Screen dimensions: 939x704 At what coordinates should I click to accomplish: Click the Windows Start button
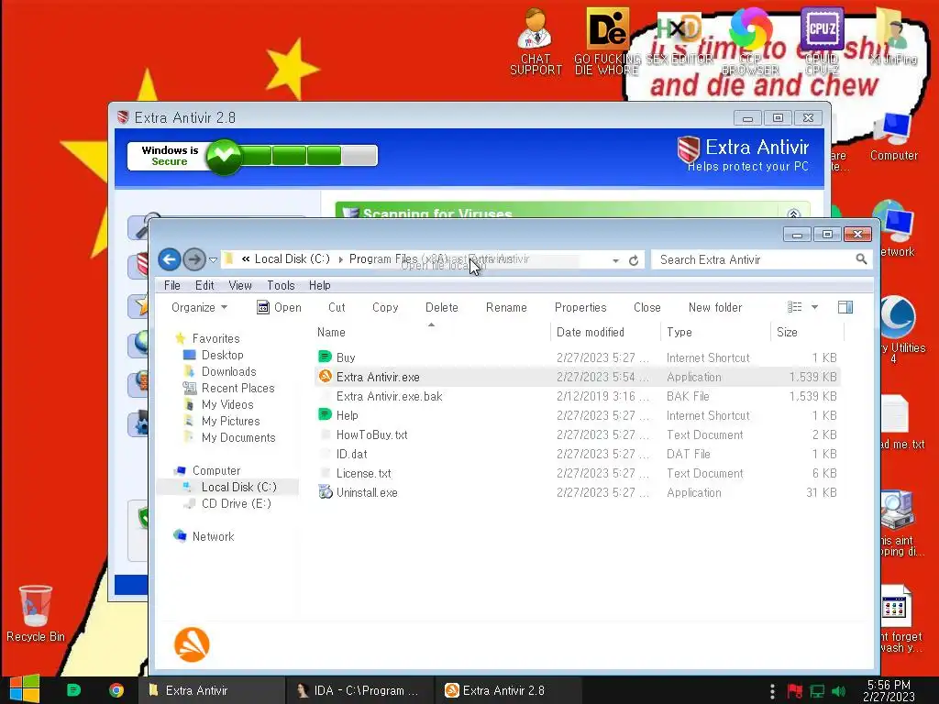click(25, 689)
